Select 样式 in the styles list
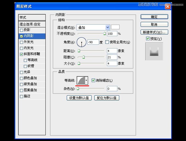This screenshot has height=141, width=186. tap(32, 18)
